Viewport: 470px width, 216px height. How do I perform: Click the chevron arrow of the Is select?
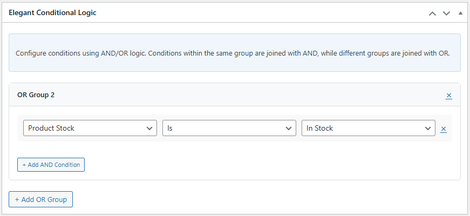(289, 129)
